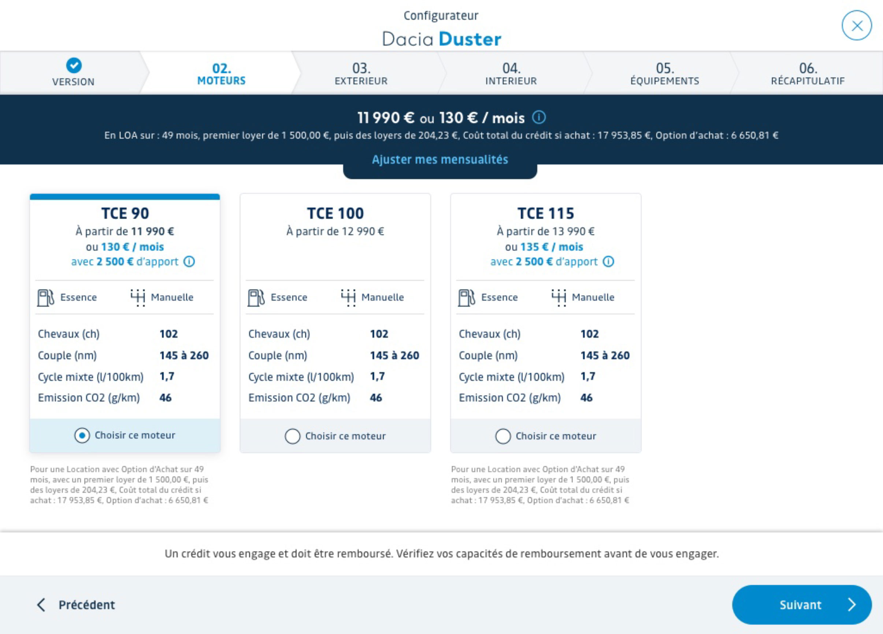Image resolution: width=883 pixels, height=634 pixels.
Task: Click the Cycle mixte label on TCE 90
Action: (x=91, y=377)
